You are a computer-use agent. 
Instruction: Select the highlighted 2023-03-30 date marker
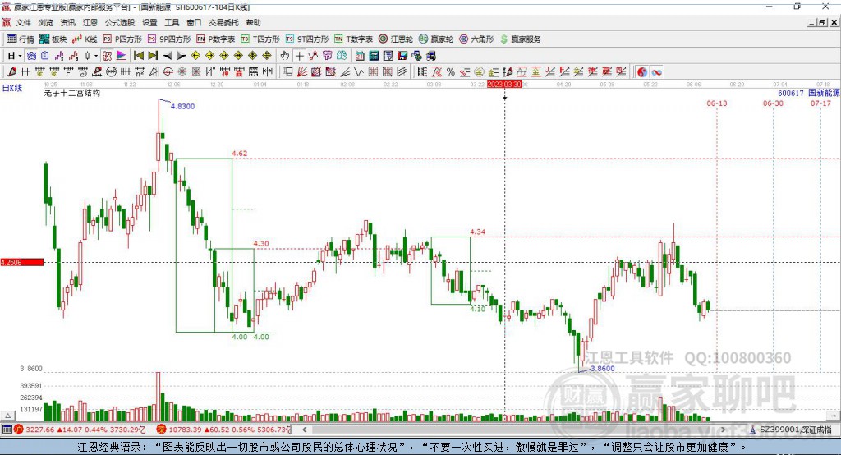504,85
